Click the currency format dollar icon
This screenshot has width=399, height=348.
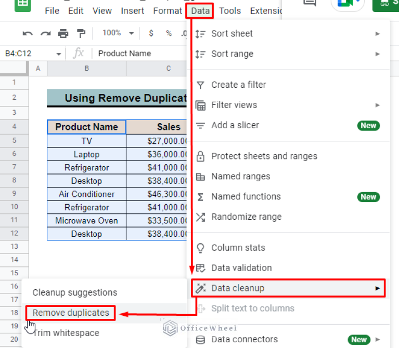[x=151, y=33]
